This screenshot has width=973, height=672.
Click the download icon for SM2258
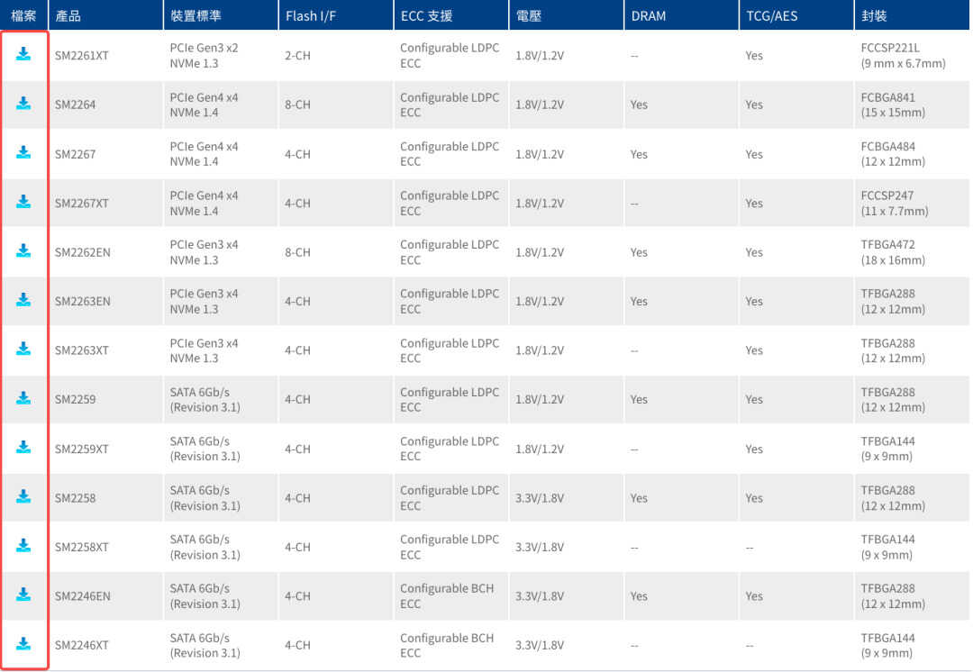tap(23, 495)
